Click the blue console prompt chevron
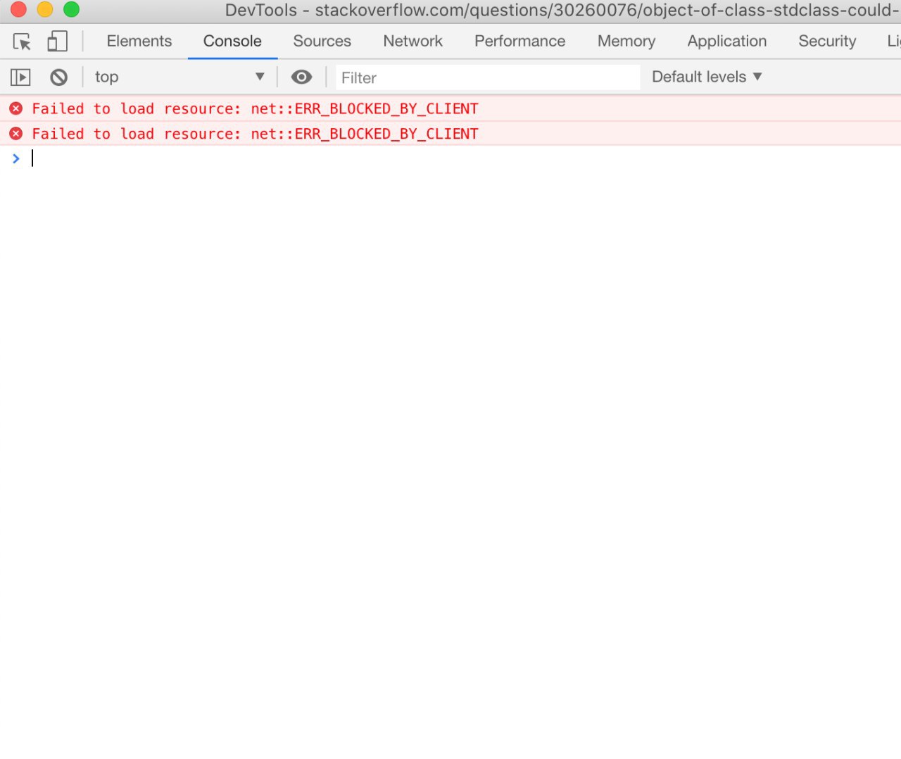This screenshot has height=759, width=901. [15, 158]
